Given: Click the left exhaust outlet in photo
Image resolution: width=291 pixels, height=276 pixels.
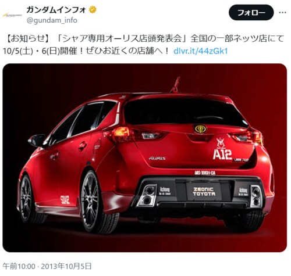Looking at the screenshot, I should (x=147, y=196).
